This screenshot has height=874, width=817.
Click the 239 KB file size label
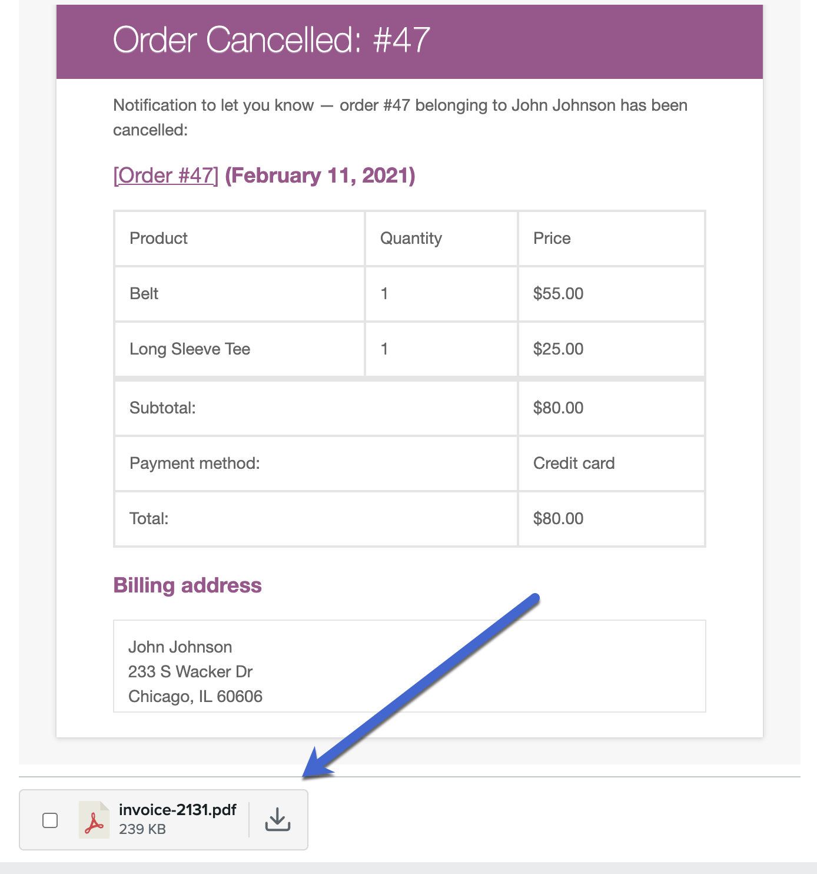[x=142, y=830]
